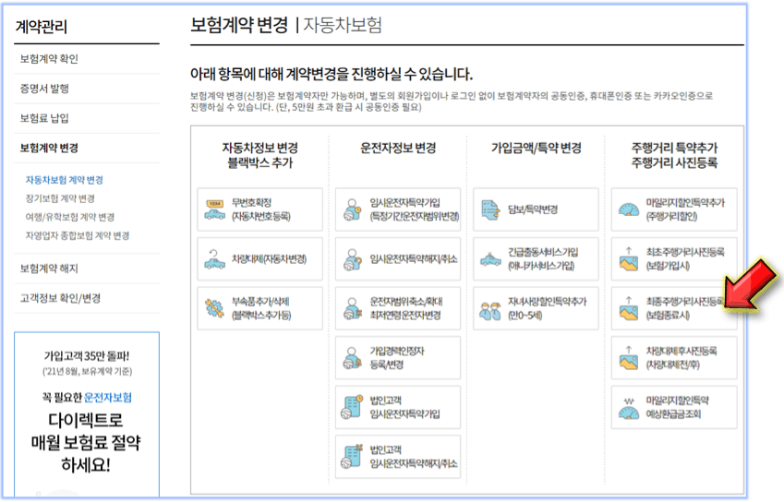Select 여행/유학보험 계약 변경 submenu link
The width and height of the screenshot is (784, 502).
[70, 217]
